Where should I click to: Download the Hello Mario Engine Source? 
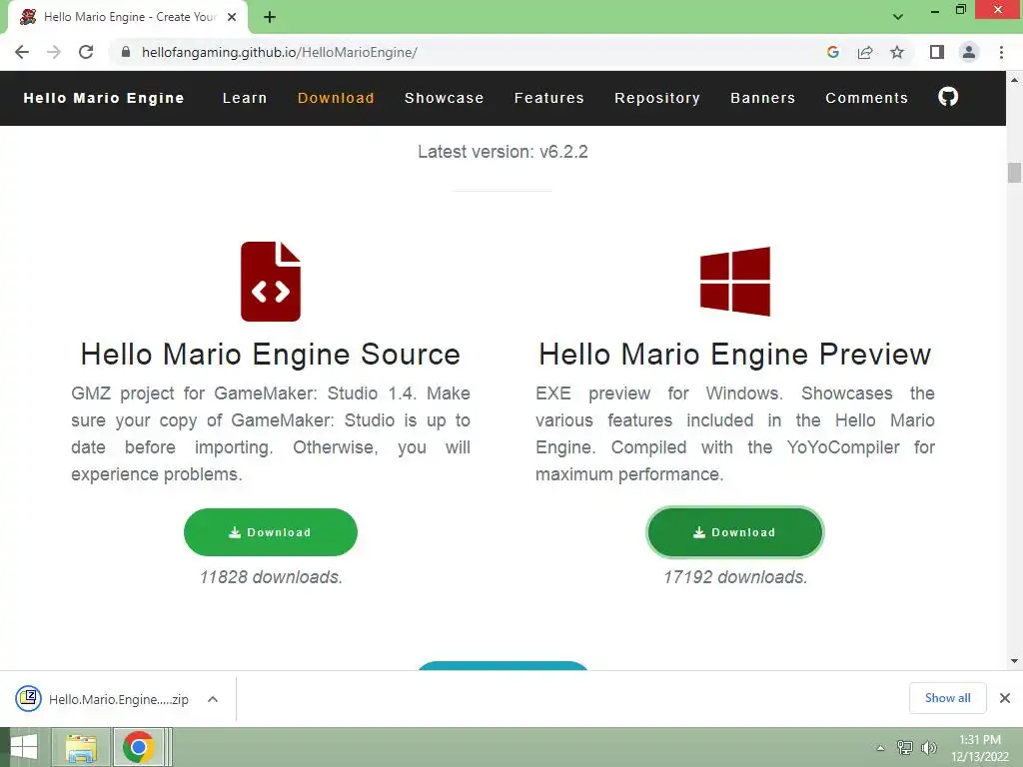click(x=271, y=532)
